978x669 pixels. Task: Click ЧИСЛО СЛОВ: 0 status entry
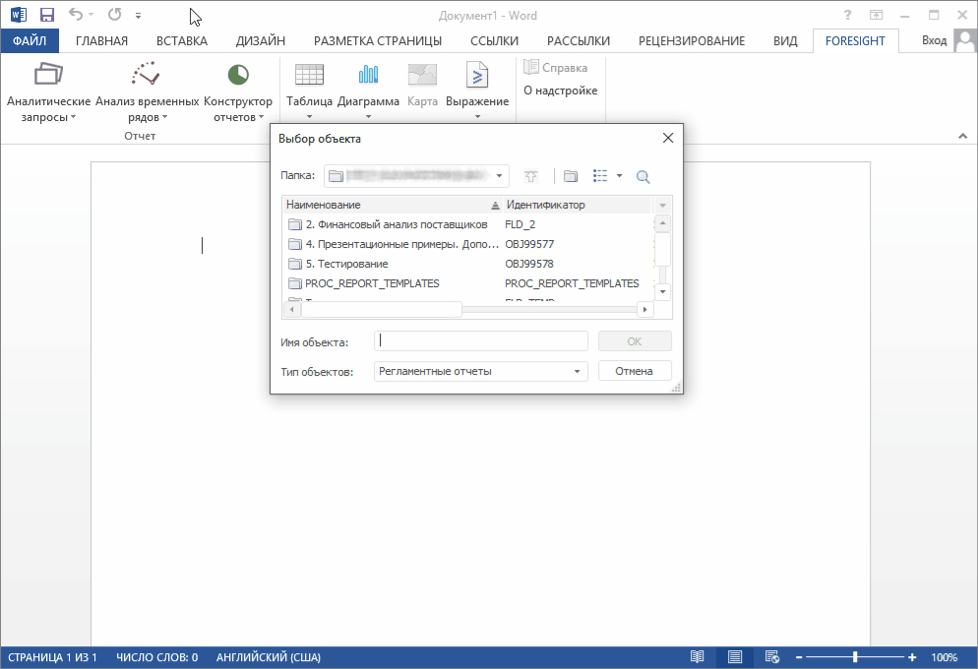pyautogui.click(x=157, y=657)
